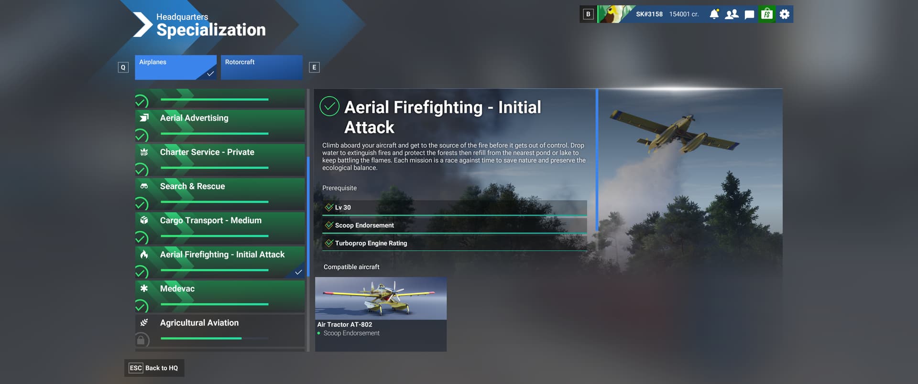Click the Lv 30 prerequisite row
Image resolution: width=918 pixels, height=384 pixels.
click(x=454, y=208)
